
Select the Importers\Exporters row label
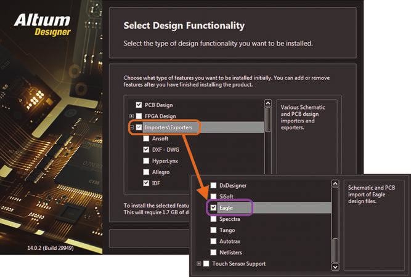point(168,127)
